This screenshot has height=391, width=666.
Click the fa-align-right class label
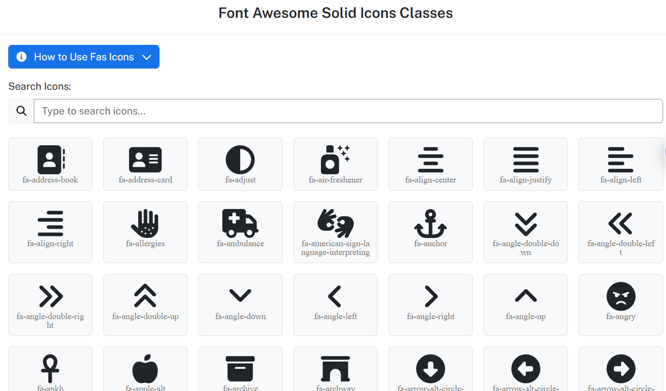click(x=50, y=244)
